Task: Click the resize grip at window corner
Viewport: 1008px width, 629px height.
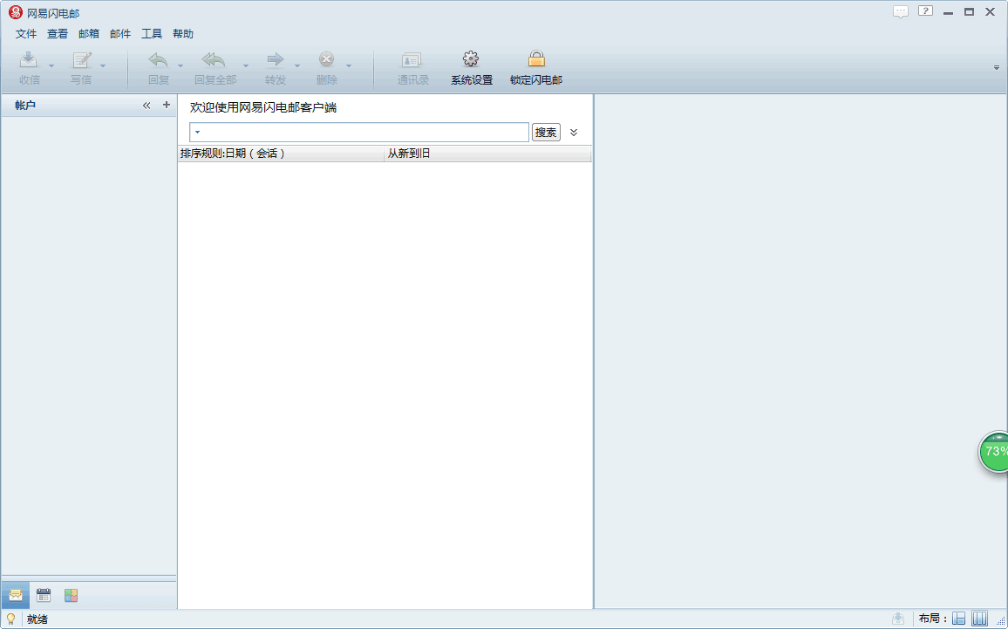Action: point(1001,622)
